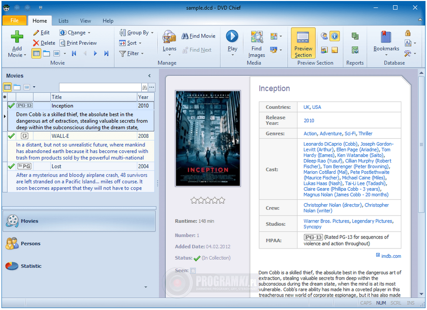
Task: Click the movie search input field
Action: 100,88
